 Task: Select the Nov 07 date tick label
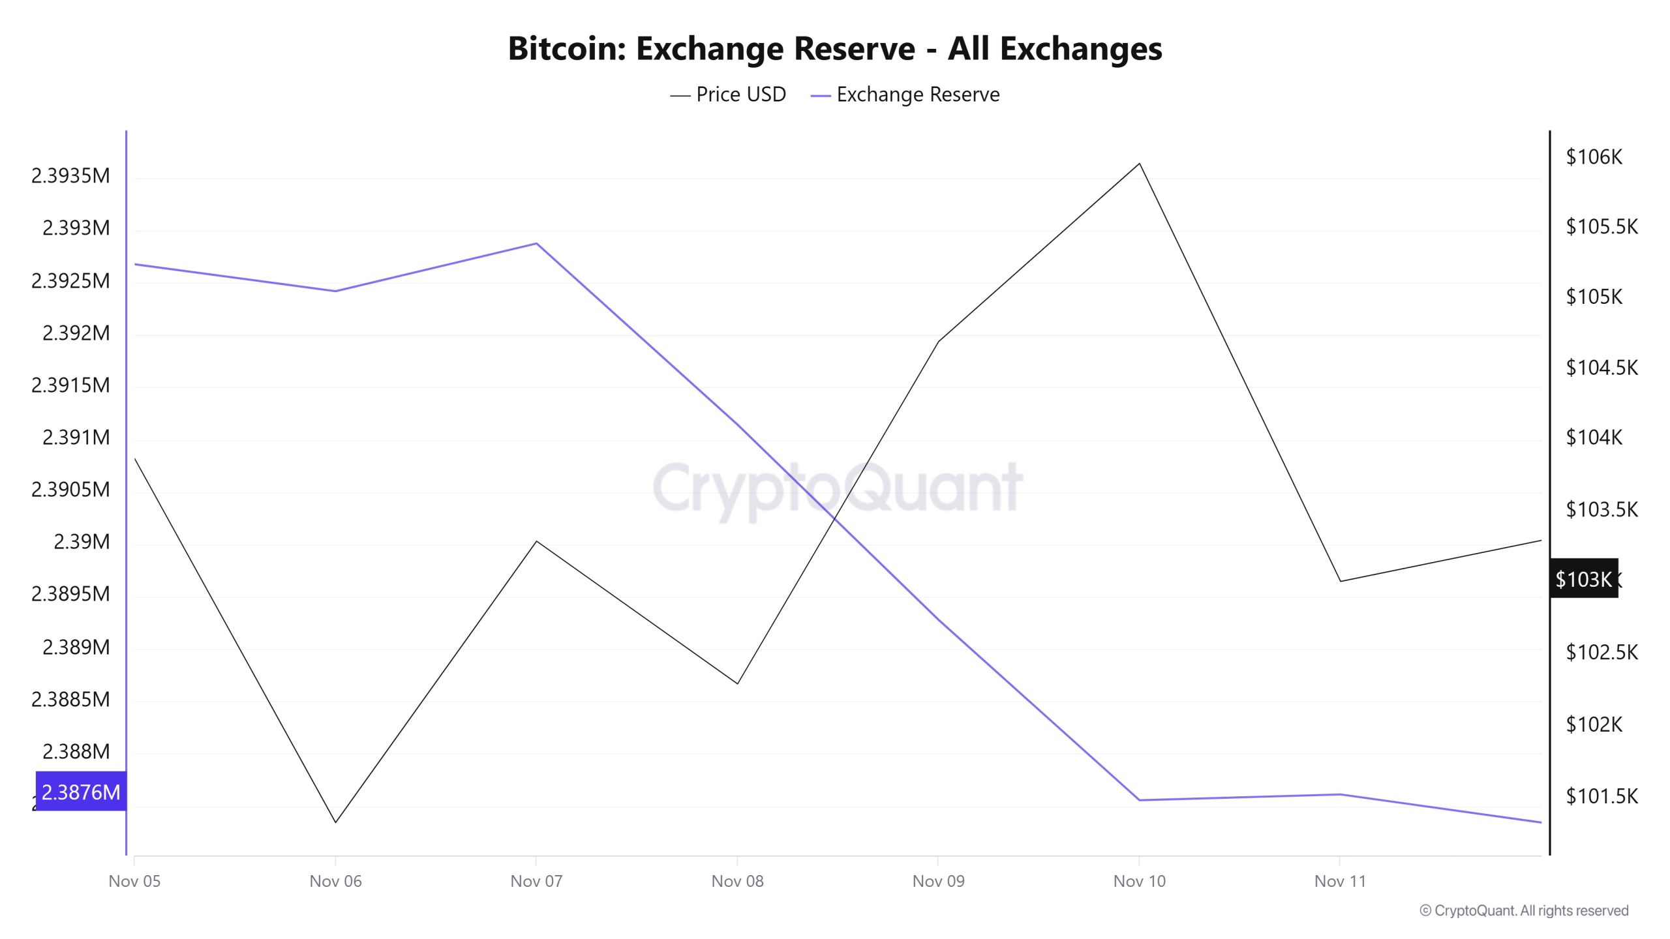click(536, 881)
